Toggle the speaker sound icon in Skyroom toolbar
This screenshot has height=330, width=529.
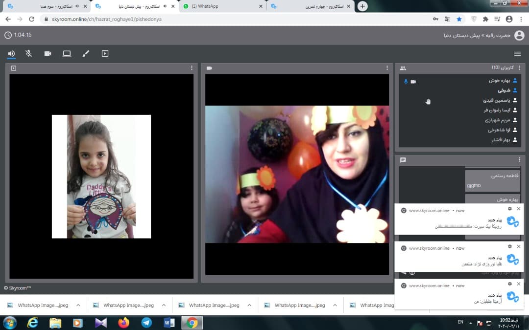click(11, 54)
